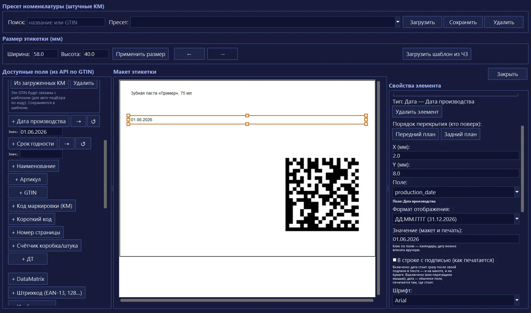Click the label layout vertical scrollbar
Image resolution: width=531 pixels, height=313 pixels.
[x=378, y=188]
